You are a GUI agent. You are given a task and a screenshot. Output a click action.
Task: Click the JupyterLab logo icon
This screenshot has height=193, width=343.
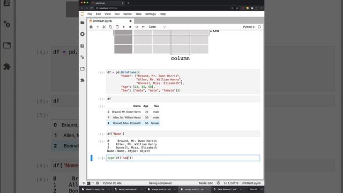click(83, 14)
